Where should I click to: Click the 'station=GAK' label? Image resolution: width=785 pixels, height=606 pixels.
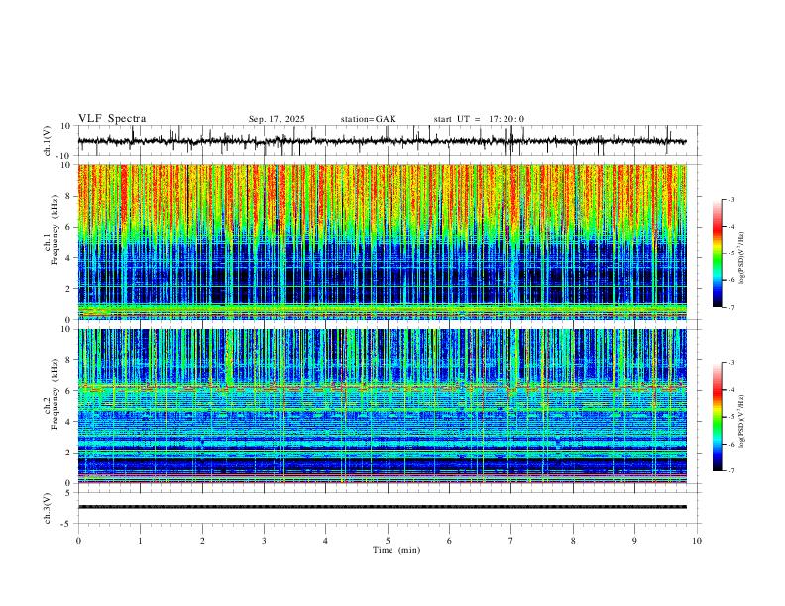[x=368, y=119]
